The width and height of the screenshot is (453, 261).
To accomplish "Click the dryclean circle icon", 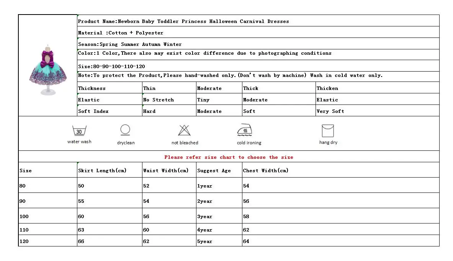I will pyautogui.click(x=125, y=130).
